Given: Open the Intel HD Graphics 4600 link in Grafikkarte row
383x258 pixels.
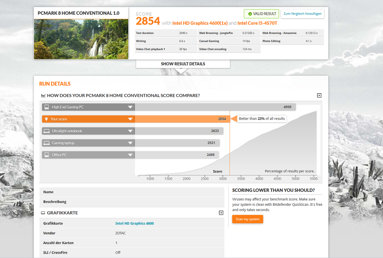Looking at the screenshot, I should pos(135,223).
